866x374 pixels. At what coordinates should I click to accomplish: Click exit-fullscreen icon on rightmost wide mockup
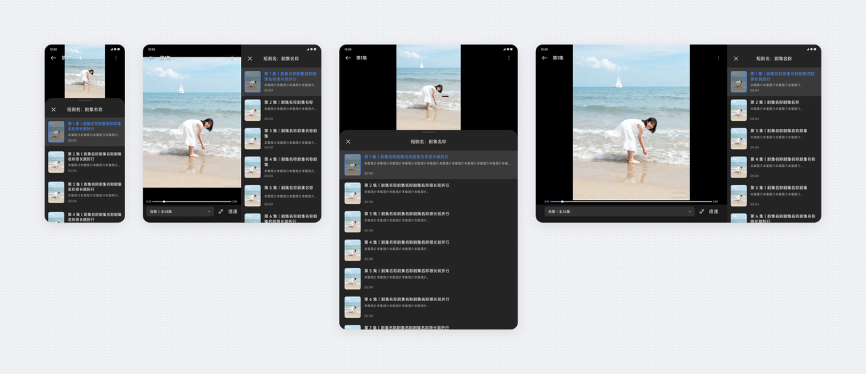702,211
